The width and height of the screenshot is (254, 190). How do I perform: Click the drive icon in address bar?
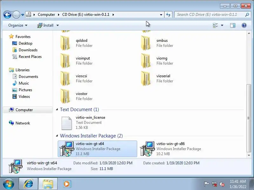[29, 15]
